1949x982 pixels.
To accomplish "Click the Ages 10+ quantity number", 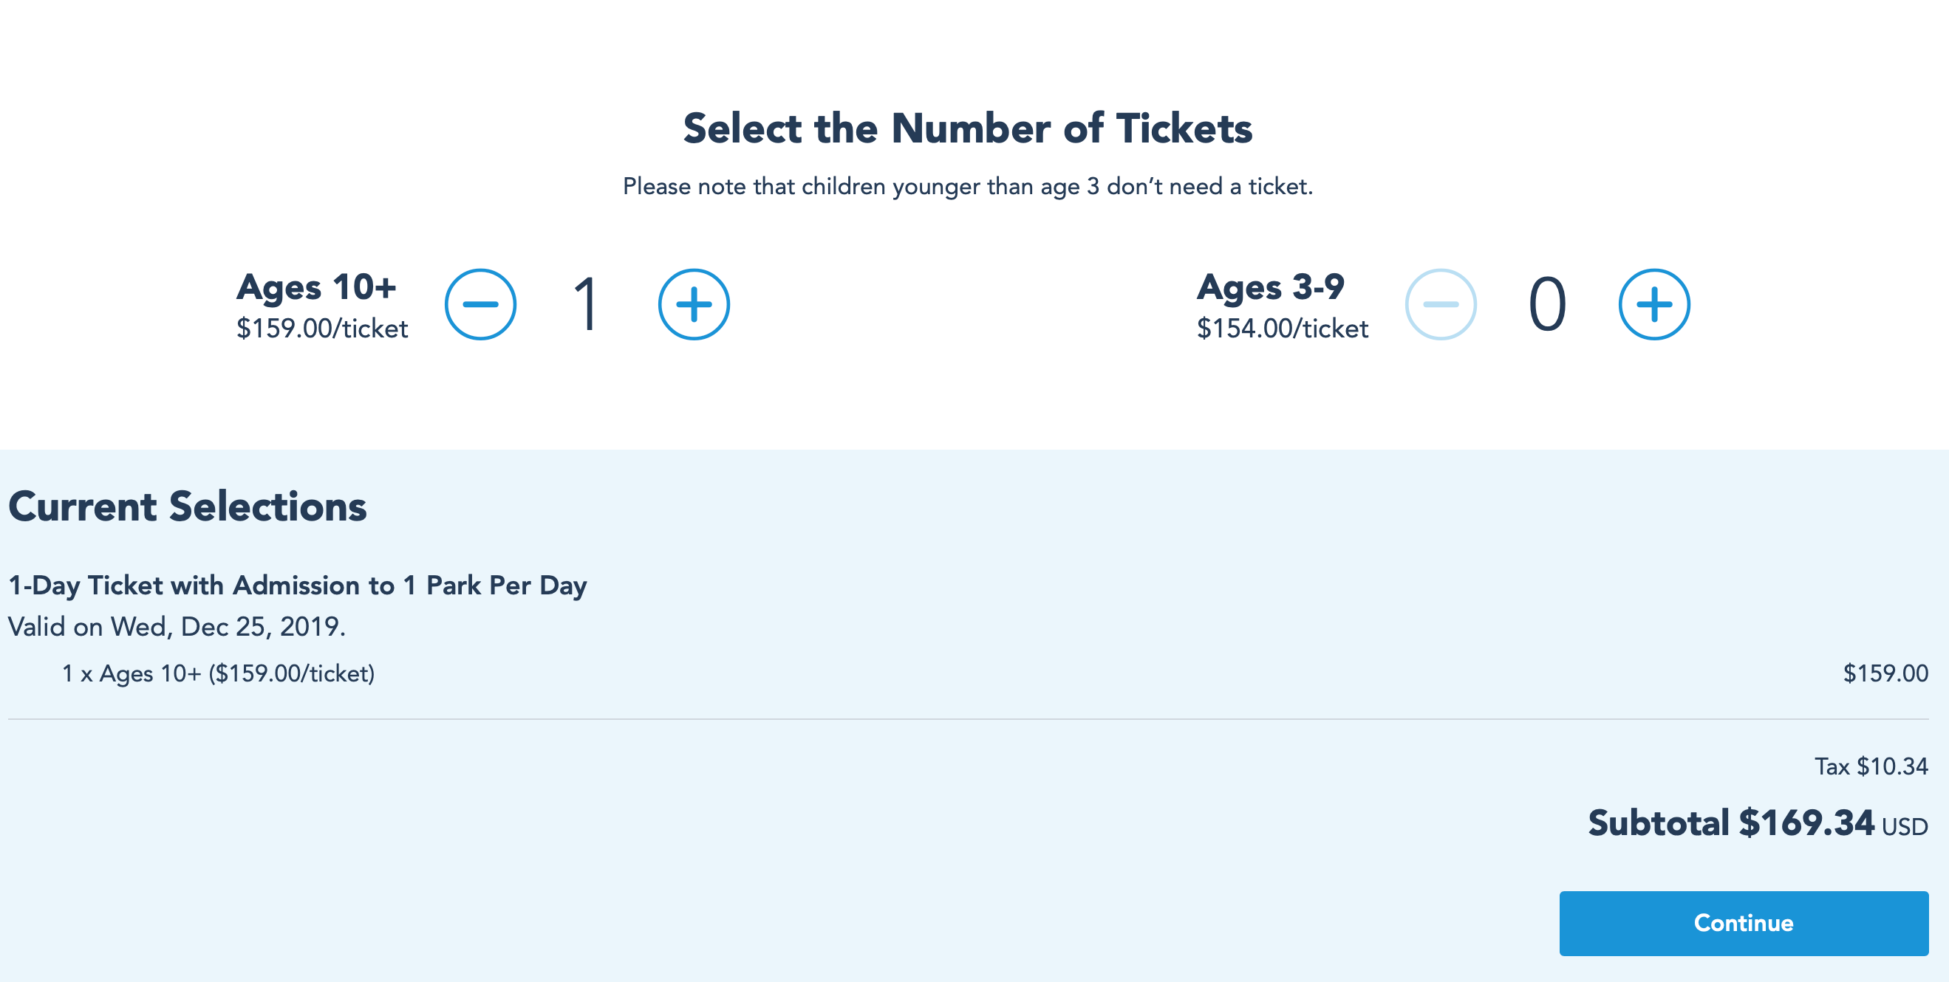I will [x=587, y=305].
